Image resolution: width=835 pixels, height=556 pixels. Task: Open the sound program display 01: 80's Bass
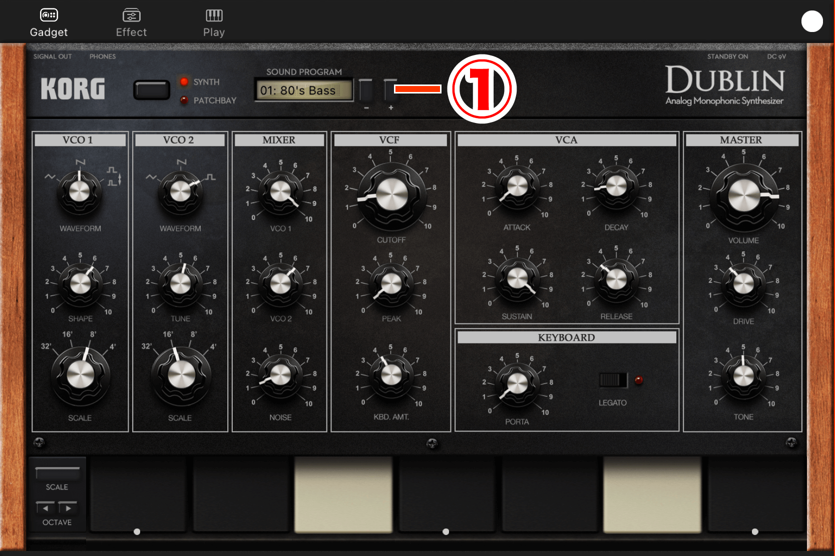point(303,90)
